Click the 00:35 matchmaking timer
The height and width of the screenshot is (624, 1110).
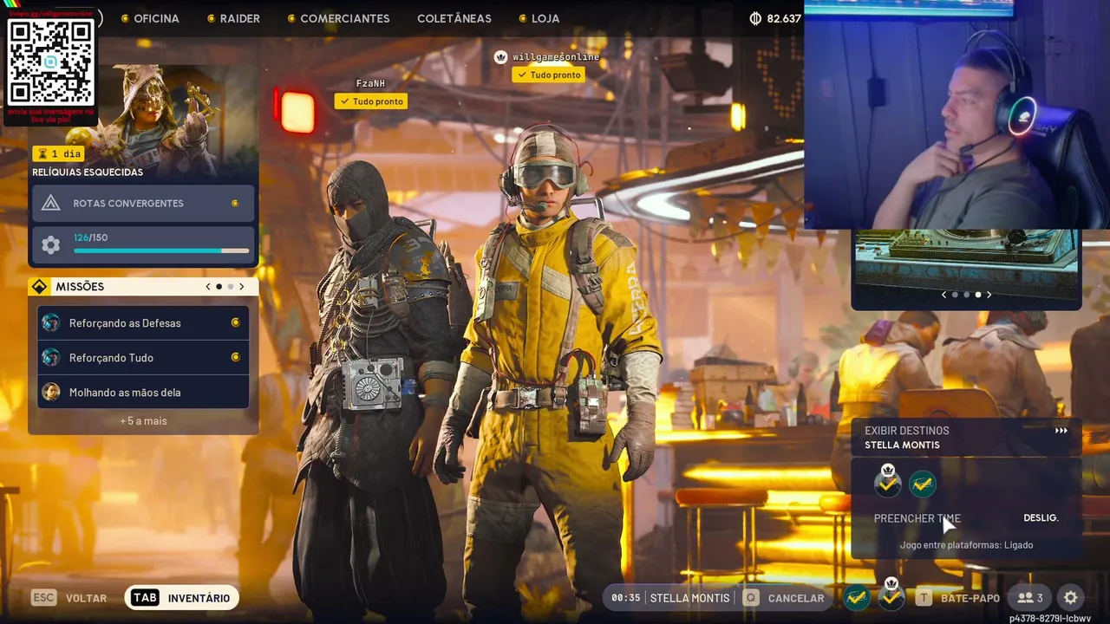[625, 598]
